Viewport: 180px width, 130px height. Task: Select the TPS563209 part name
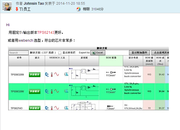[x=17, y=75]
